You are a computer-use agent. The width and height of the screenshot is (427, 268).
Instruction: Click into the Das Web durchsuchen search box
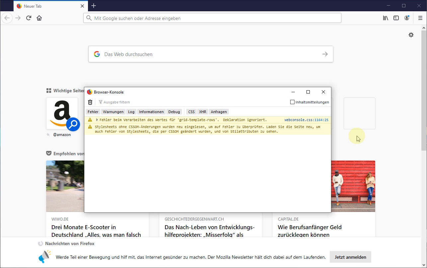[211, 54]
